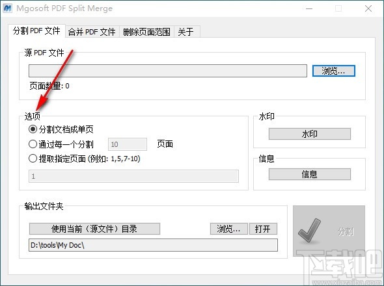
Task: Click the 页面数量: 0 label
Action: coord(49,86)
